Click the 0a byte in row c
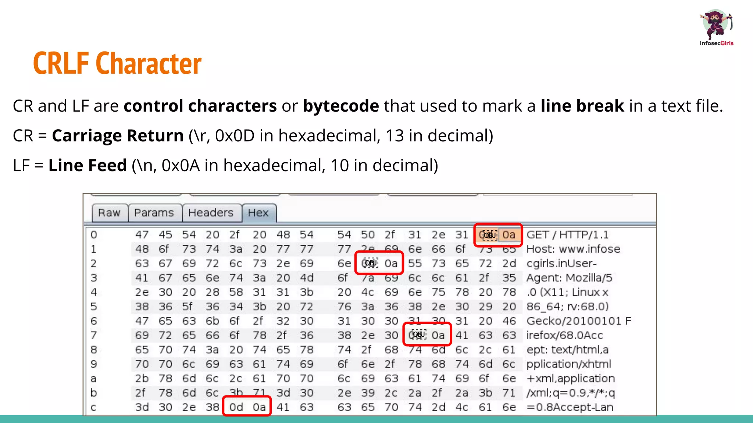753x423 pixels. (x=259, y=407)
